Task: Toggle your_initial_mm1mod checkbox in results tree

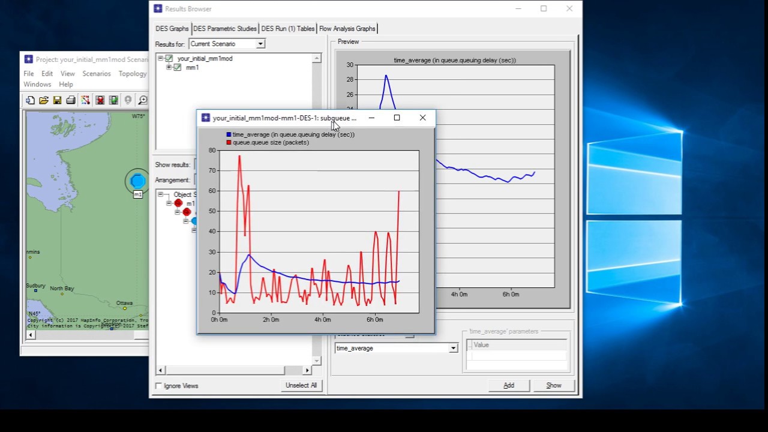Action: pos(169,58)
